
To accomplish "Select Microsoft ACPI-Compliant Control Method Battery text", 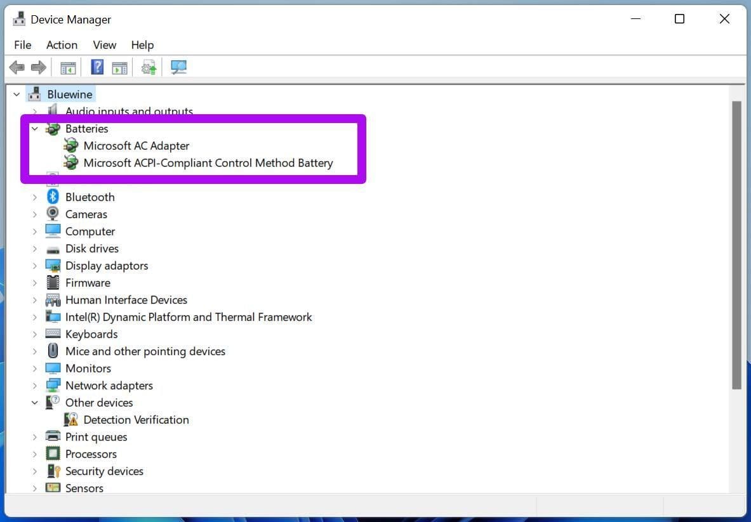I will pos(208,163).
